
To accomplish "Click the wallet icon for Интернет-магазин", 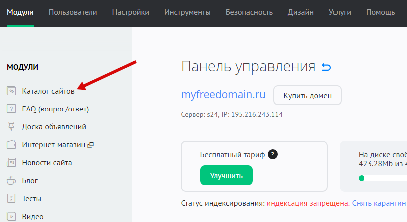I will tap(11, 145).
